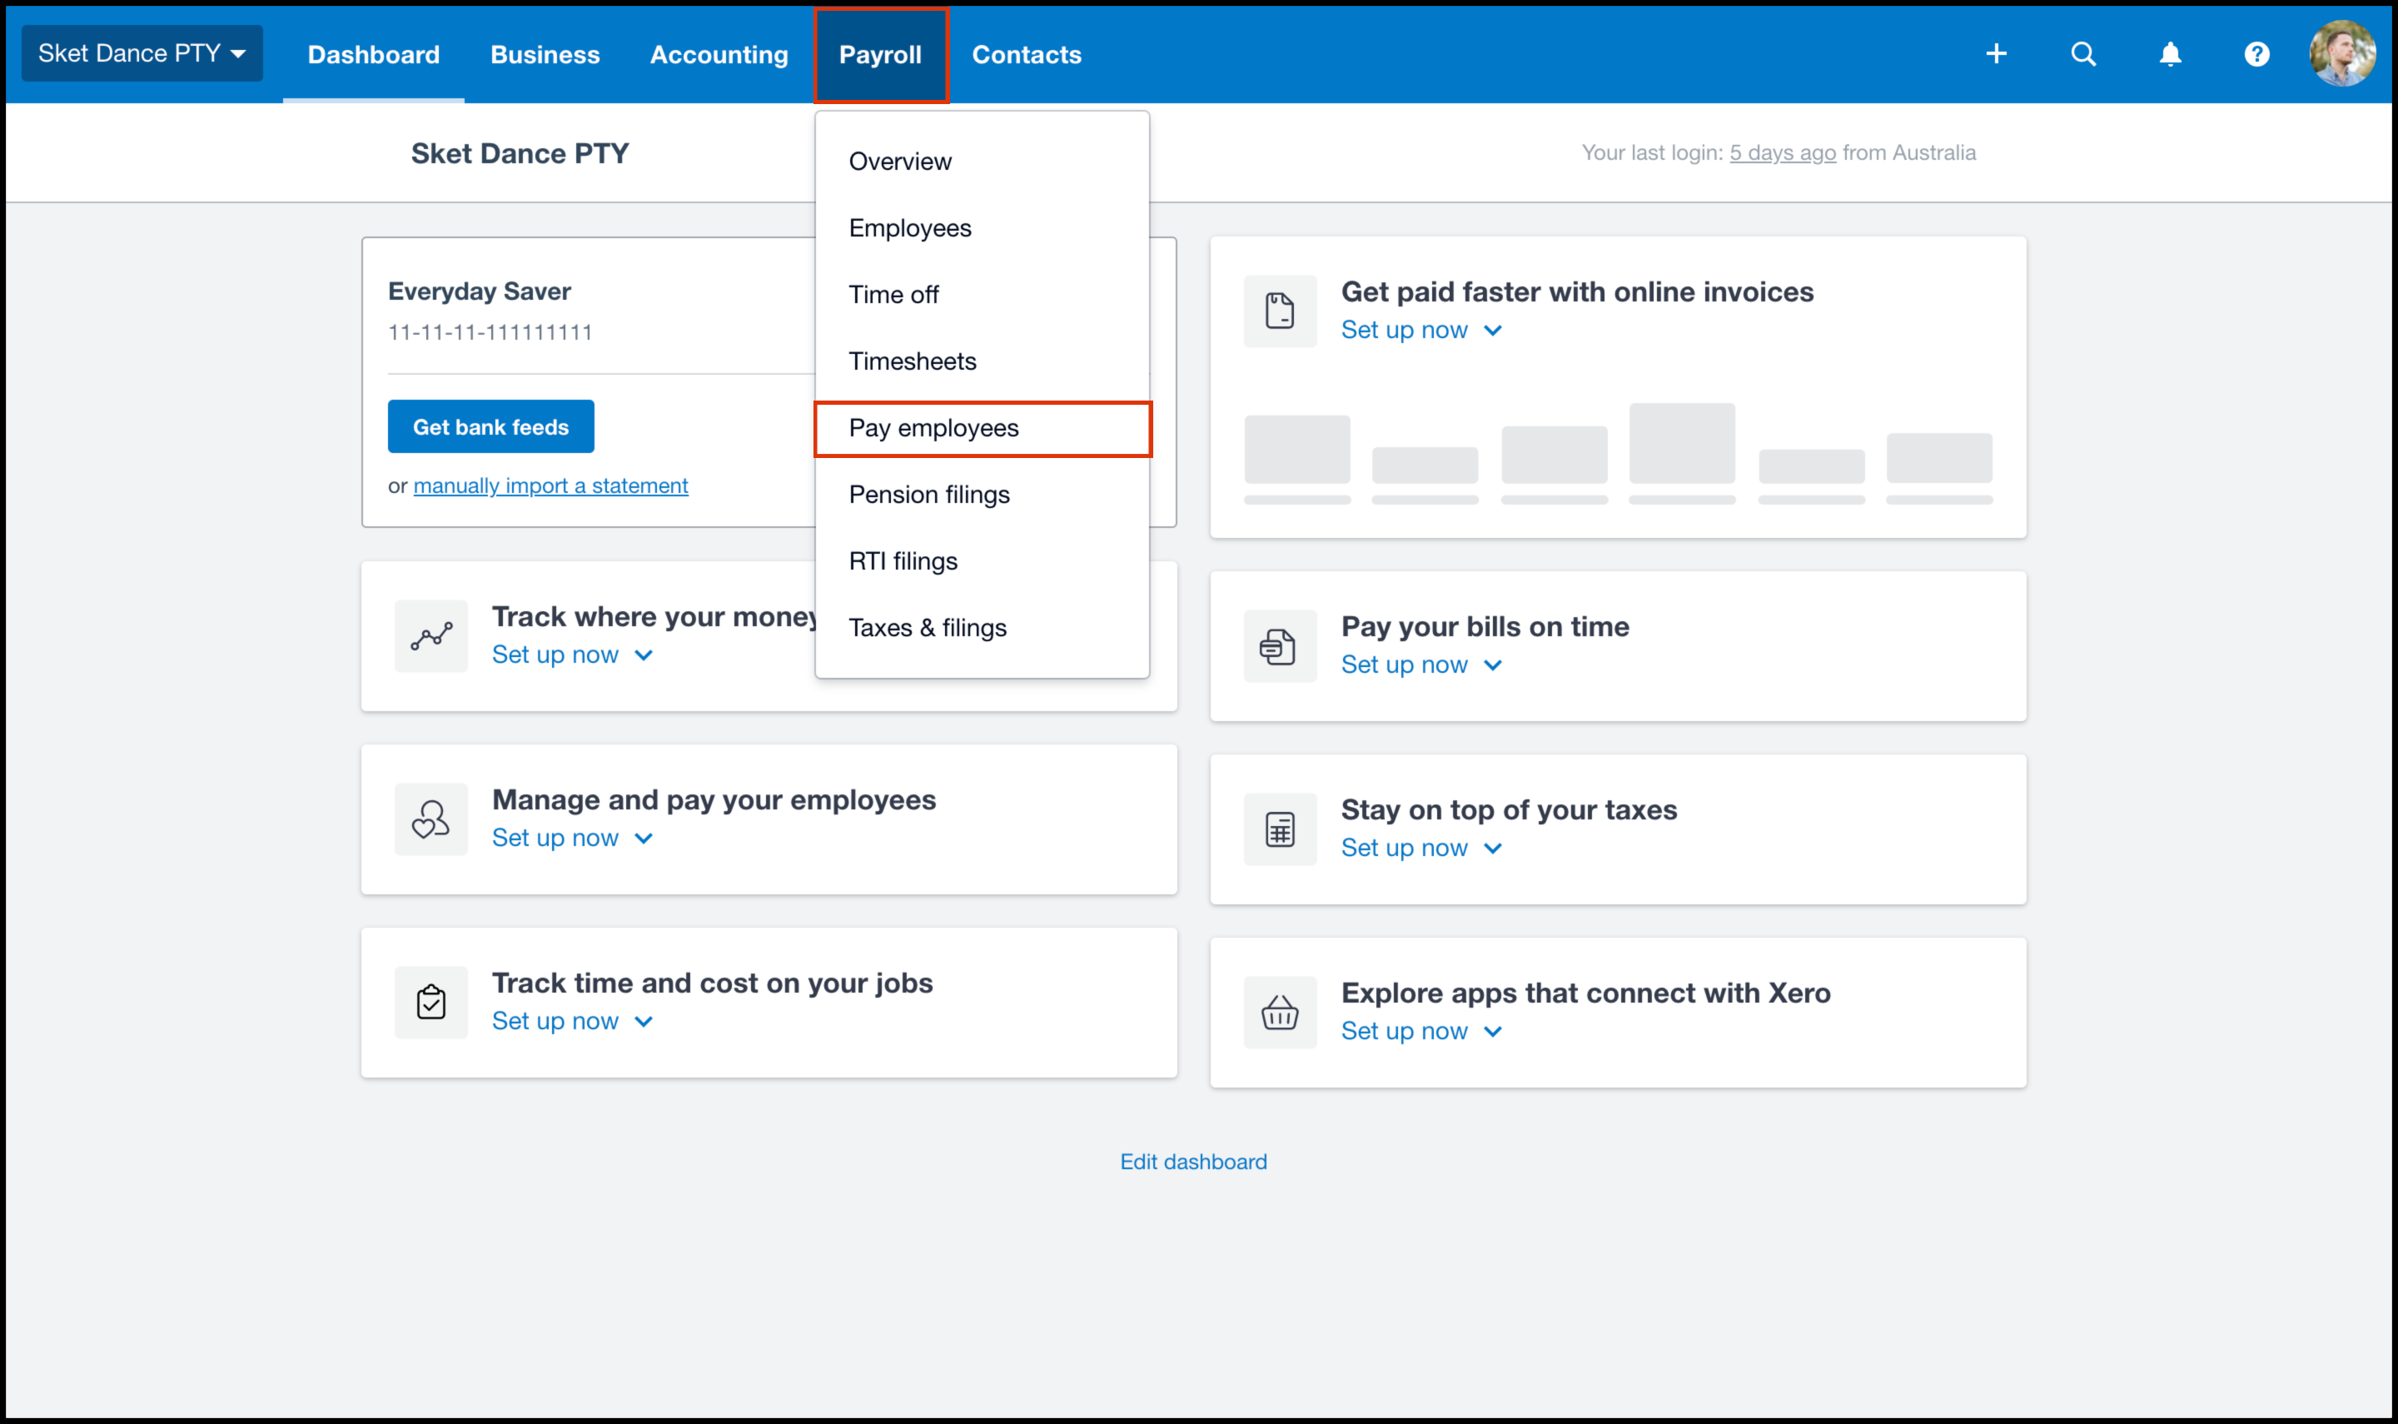Image resolution: width=2398 pixels, height=1424 pixels.
Task: Open the user profile avatar
Action: (2341, 54)
